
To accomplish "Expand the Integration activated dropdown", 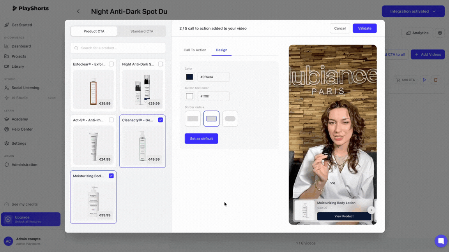I will tap(413, 11).
